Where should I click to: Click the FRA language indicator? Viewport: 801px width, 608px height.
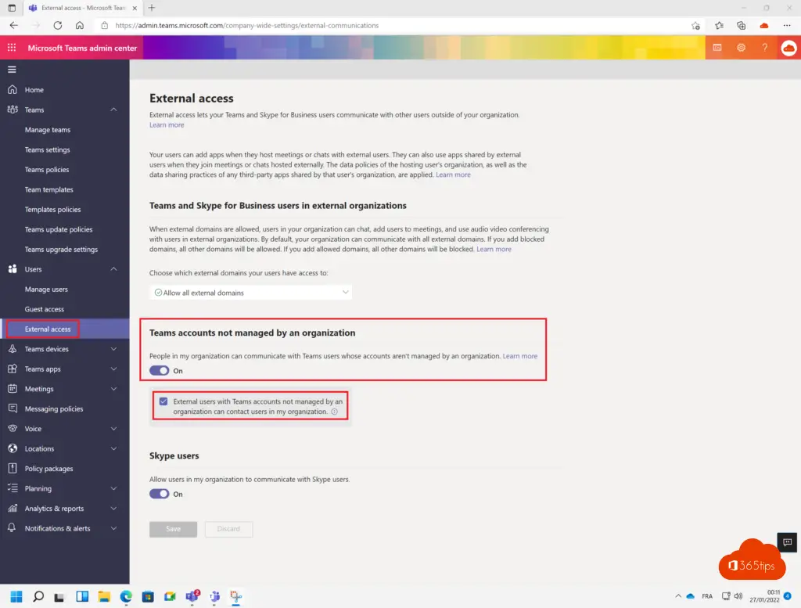click(x=707, y=596)
